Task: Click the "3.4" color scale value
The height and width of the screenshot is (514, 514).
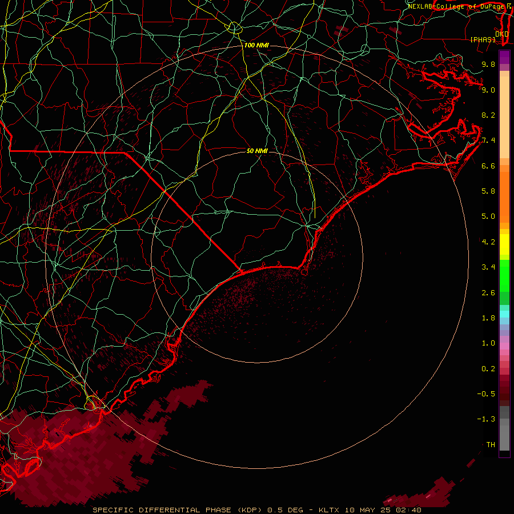Action: coord(488,267)
